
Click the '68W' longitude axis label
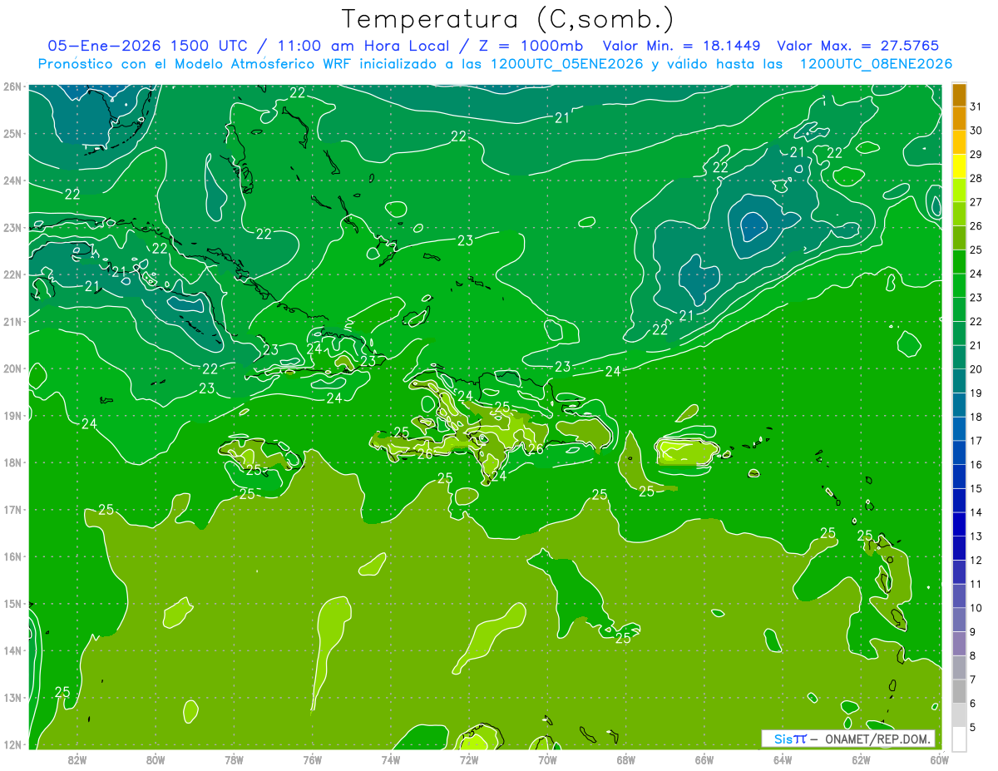[x=625, y=760]
